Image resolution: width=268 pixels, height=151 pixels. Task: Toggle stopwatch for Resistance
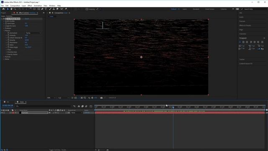click(8, 42)
